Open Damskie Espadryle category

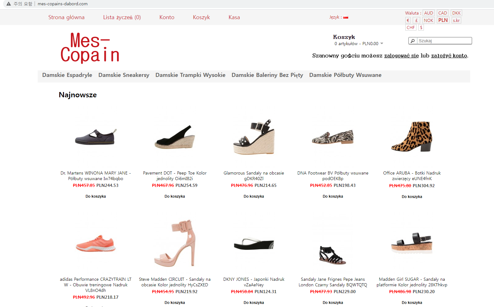67,75
